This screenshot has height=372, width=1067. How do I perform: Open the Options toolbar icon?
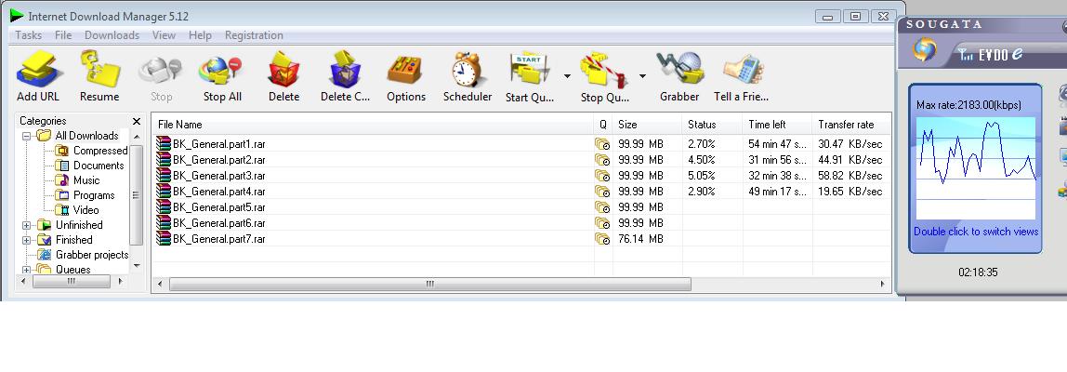coord(405,70)
